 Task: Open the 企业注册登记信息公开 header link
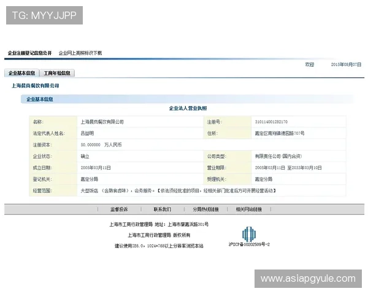tap(29, 53)
